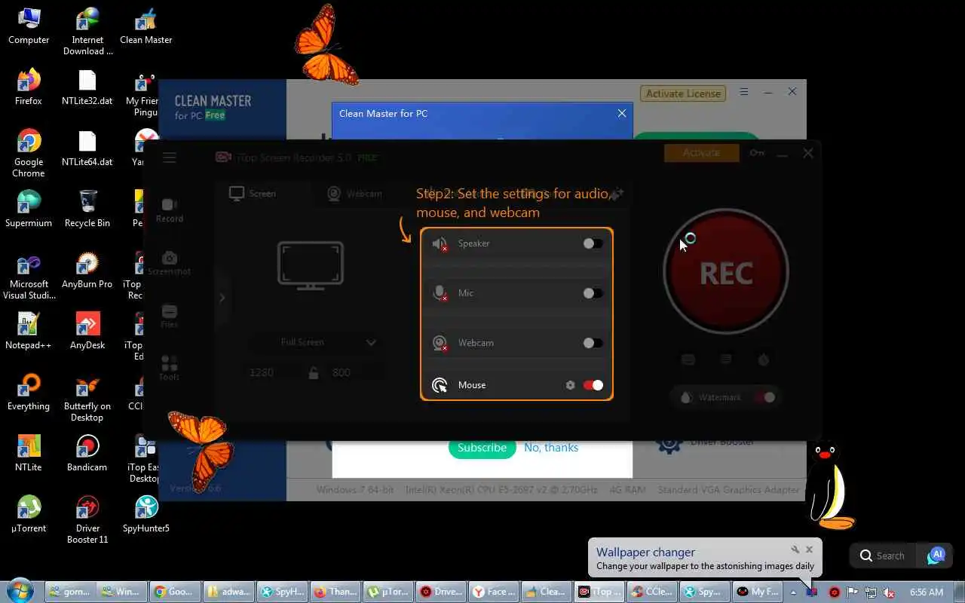Click the key icon beside Activate
Image resolution: width=965 pixels, height=603 pixels.
coord(757,153)
